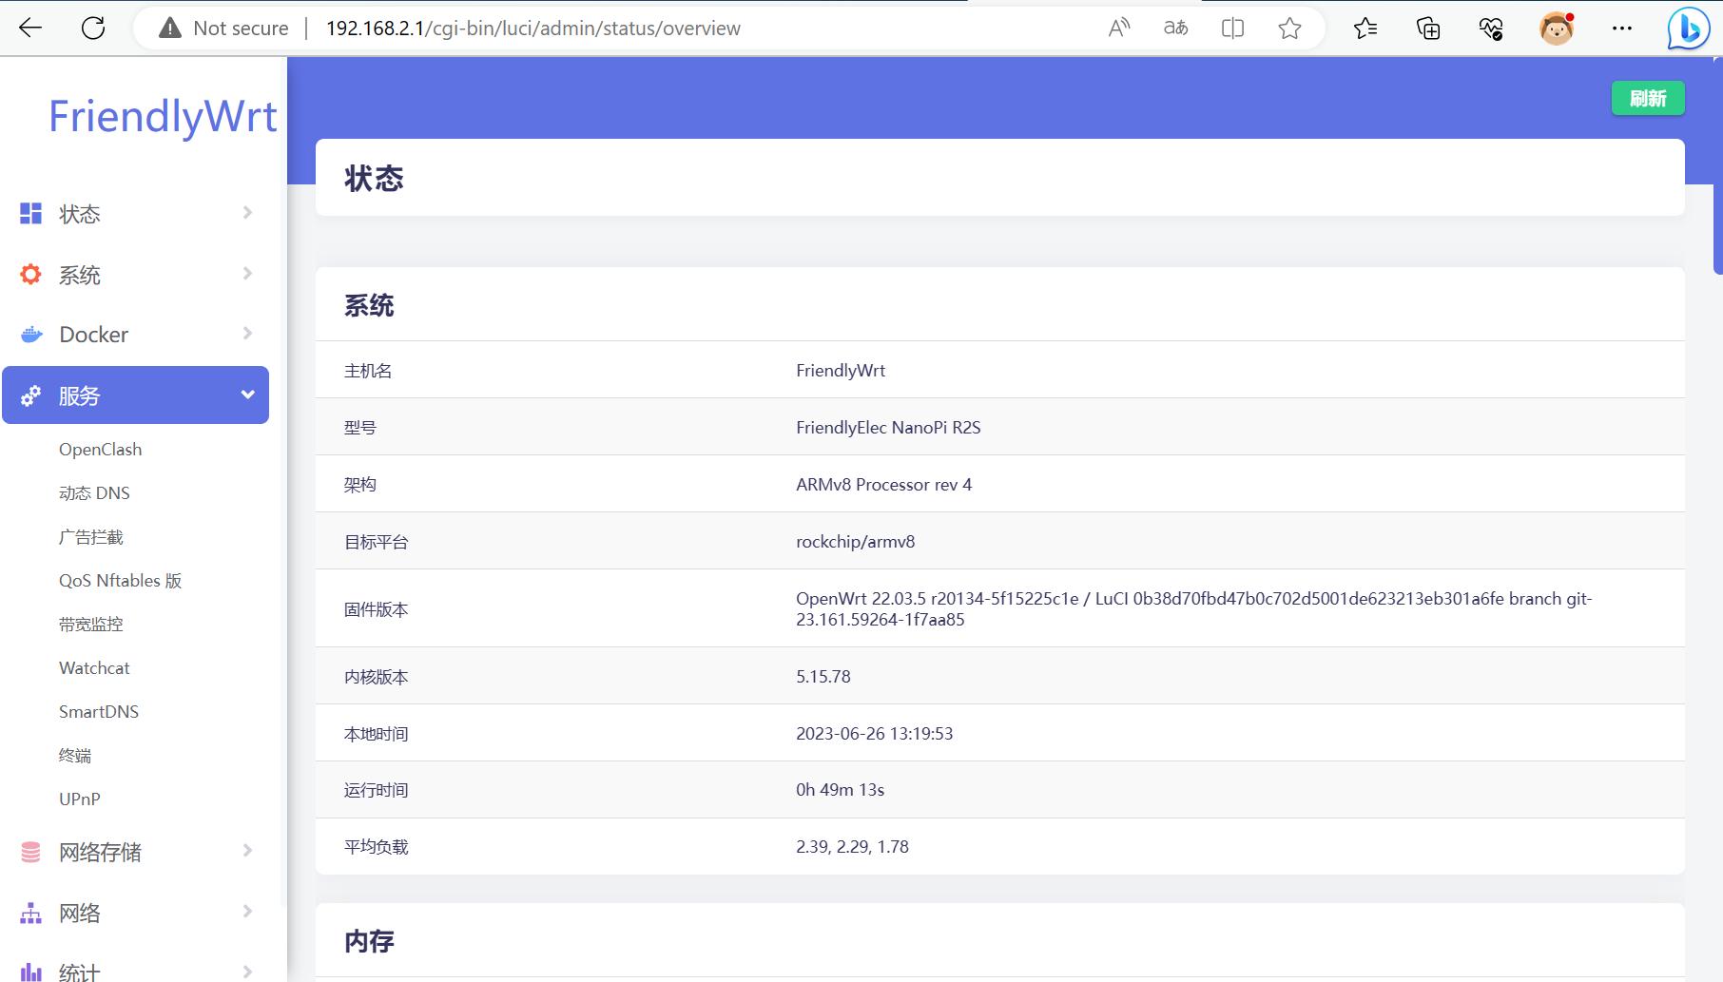
Task: Click the FriendlyWrt logo link
Action: (x=163, y=117)
